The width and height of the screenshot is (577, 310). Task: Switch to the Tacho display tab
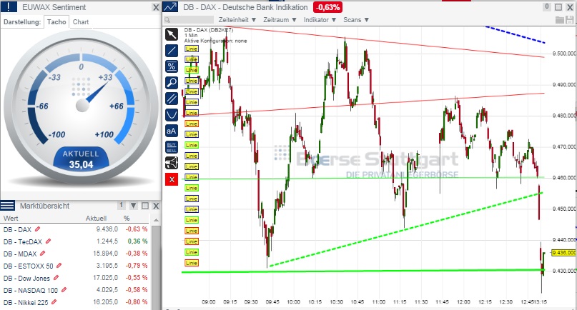tap(56, 21)
